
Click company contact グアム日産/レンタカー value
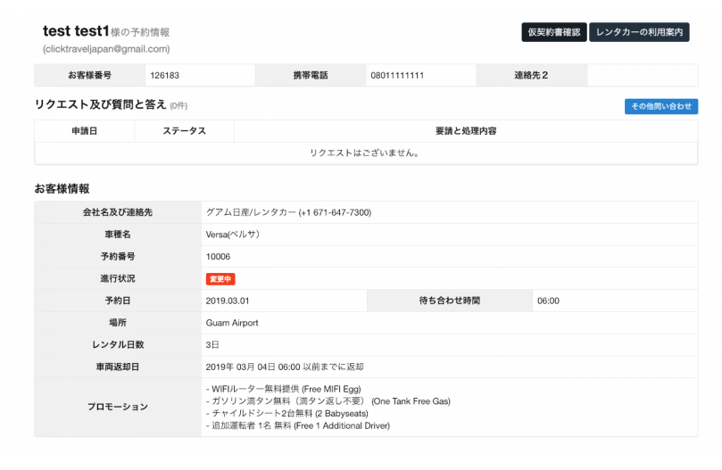pyautogui.click(x=288, y=212)
